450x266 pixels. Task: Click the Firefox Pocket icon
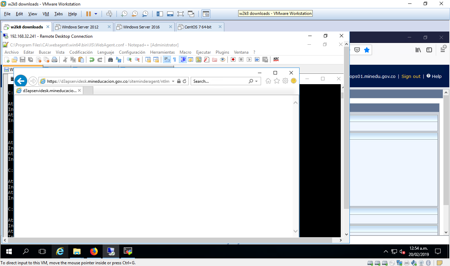point(357,50)
